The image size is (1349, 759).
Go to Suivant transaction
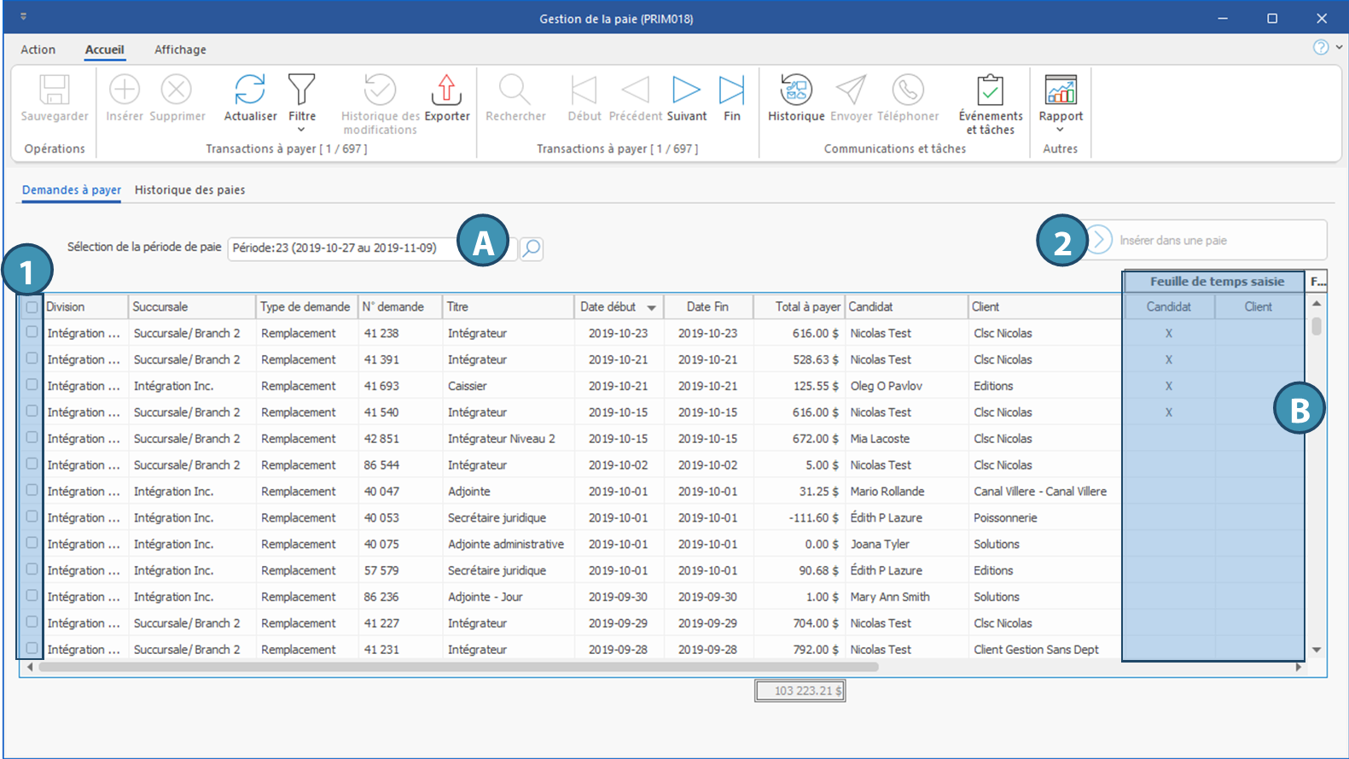[686, 90]
